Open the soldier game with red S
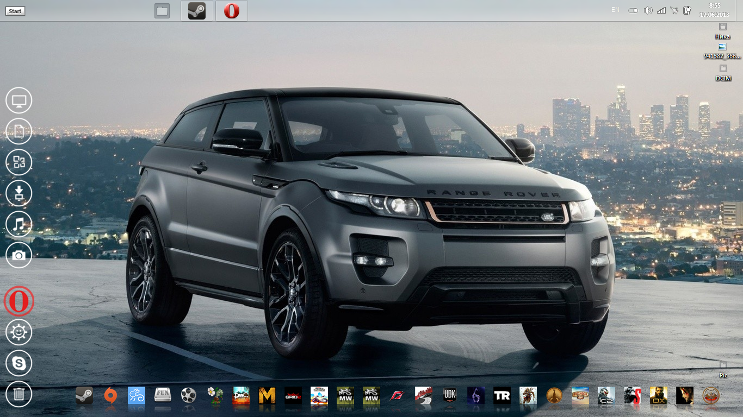 click(x=633, y=395)
